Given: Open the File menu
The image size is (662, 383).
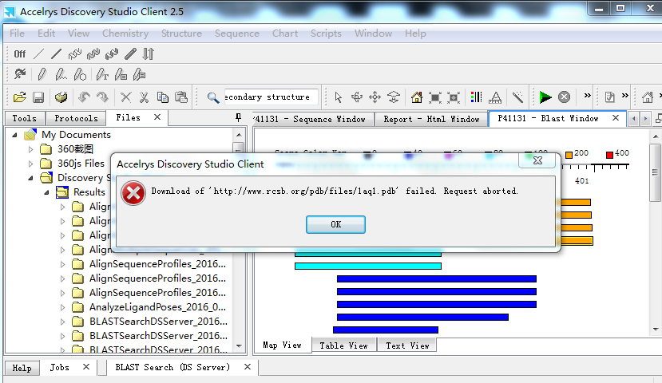Looking at the screenshot, I should (17, 34).
